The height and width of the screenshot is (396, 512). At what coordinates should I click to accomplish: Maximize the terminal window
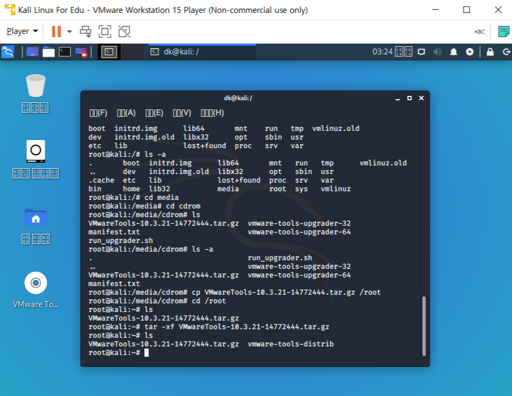click(409, 98)
